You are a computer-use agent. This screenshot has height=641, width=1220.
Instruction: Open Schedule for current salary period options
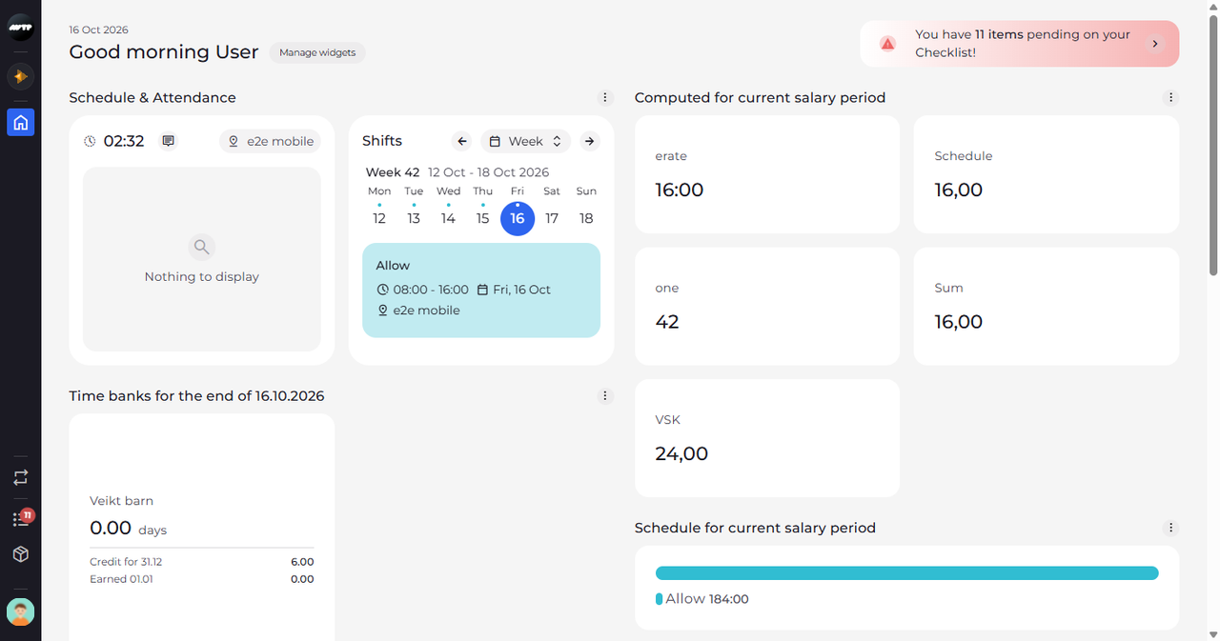point(1171,528)
